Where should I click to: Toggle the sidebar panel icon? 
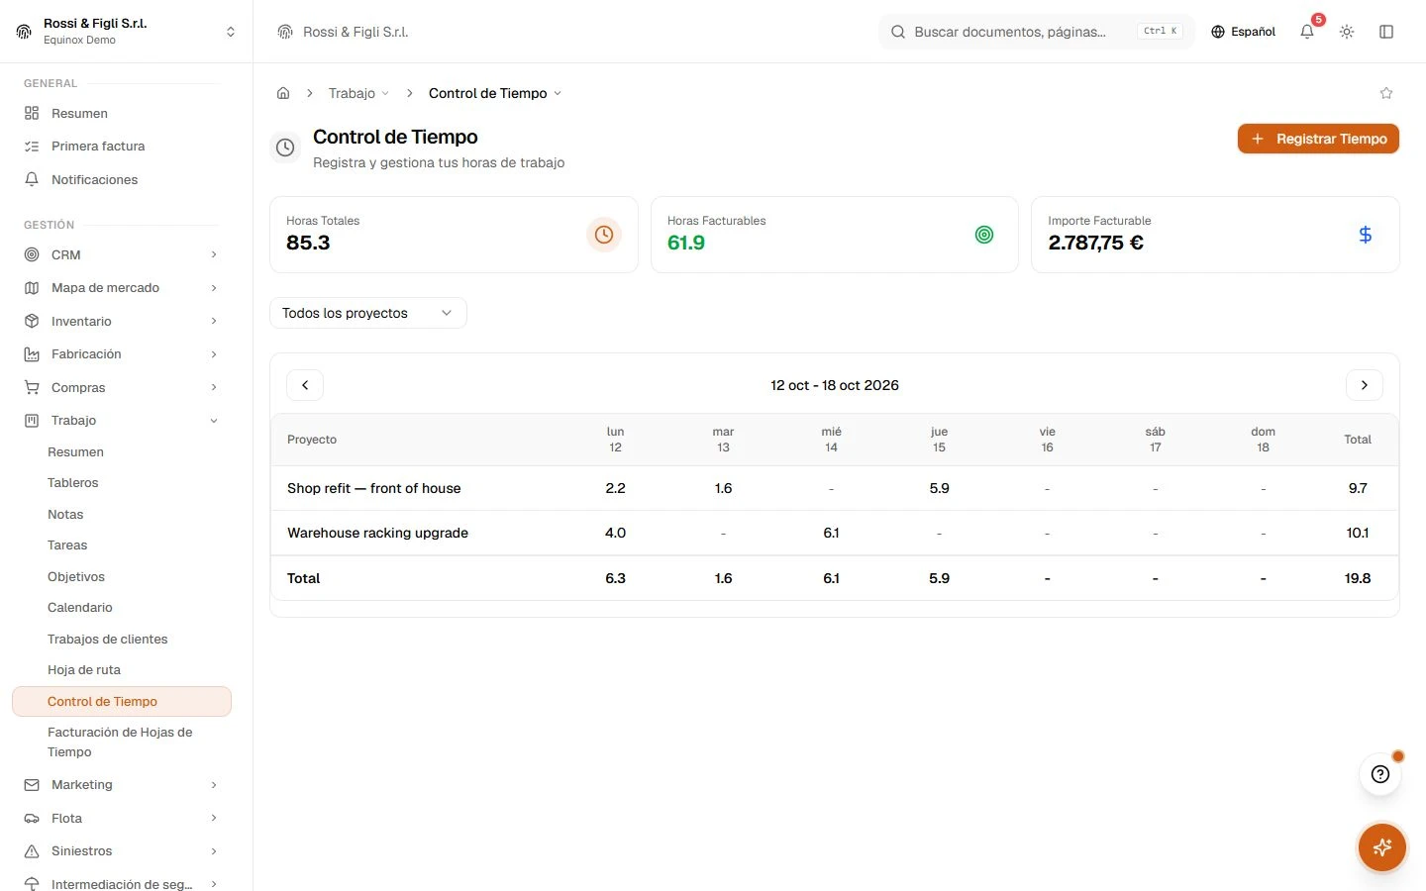[1386, 32]
